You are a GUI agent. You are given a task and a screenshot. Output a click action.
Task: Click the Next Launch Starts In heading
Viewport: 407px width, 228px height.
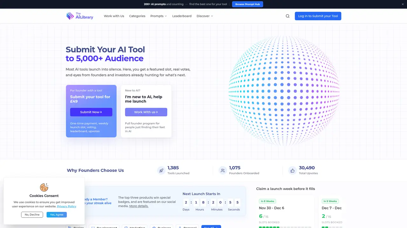pos(201,194)
